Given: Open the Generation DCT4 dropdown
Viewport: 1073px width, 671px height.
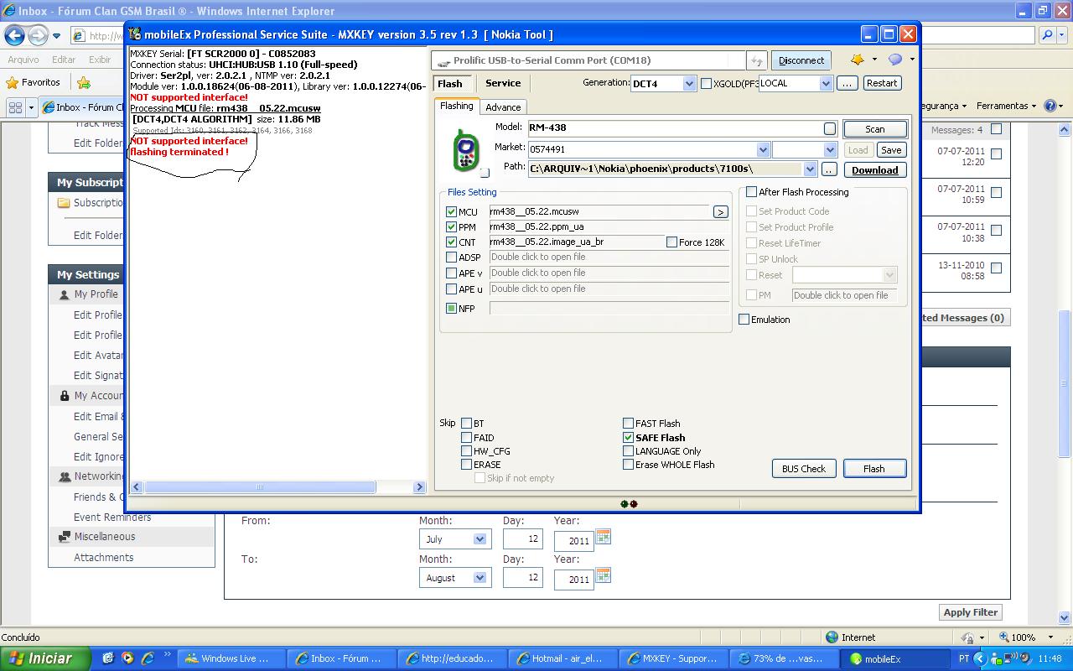Looking at the screenshot, I should pyautogui.click(x=689, y=83).
